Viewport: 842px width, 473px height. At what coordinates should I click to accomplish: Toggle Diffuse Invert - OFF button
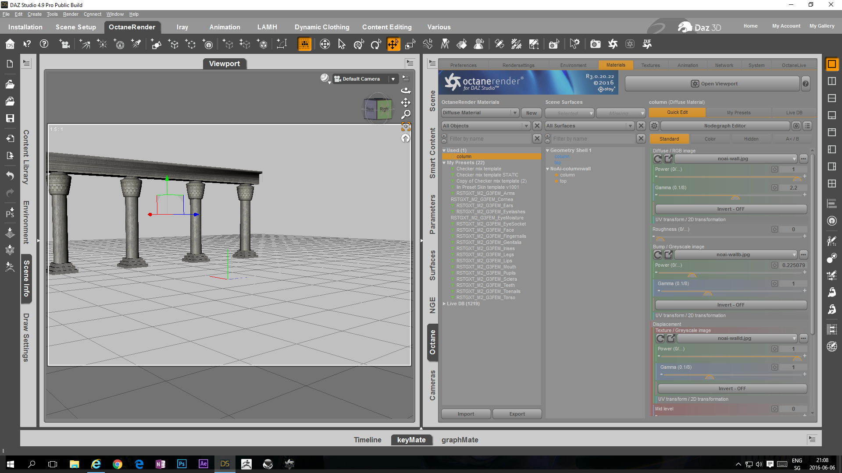click(x=731, y=209)
